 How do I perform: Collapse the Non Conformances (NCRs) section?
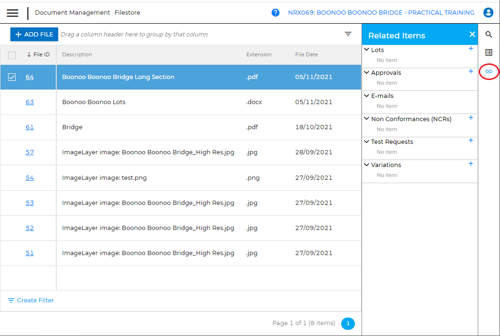(x=367, y=119)
